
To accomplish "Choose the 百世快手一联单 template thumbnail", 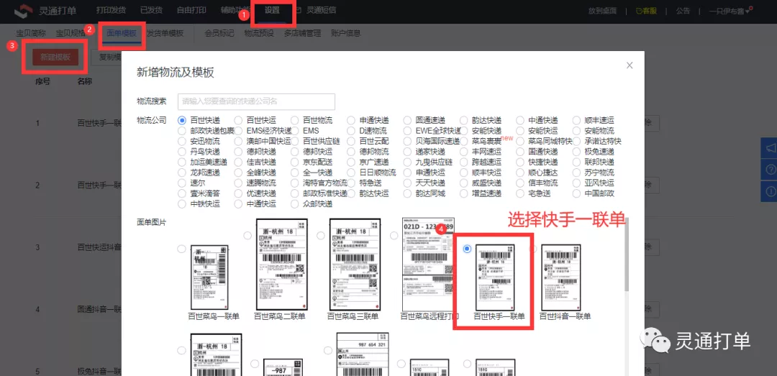I will [x=496, y=277].
